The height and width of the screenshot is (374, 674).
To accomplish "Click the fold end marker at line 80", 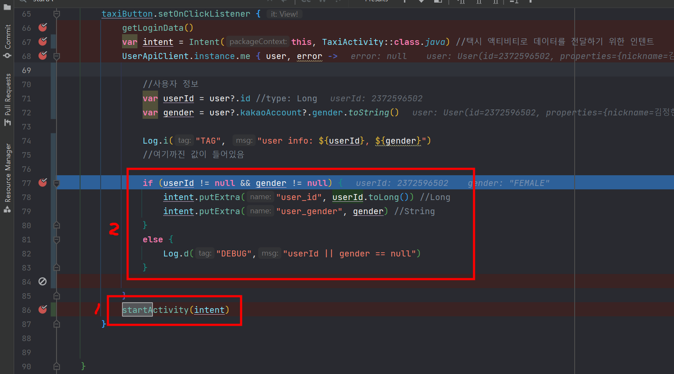I will 57,225.
